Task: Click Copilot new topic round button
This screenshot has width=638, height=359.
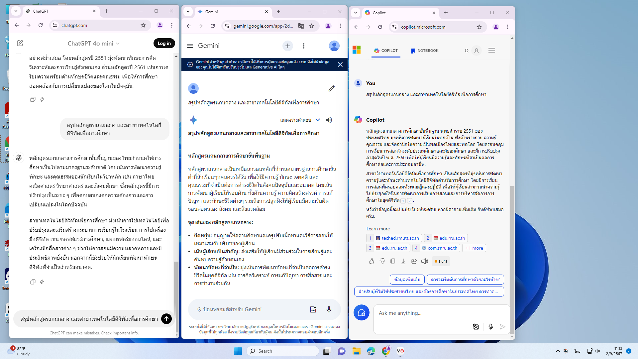Action: [361, 313]
